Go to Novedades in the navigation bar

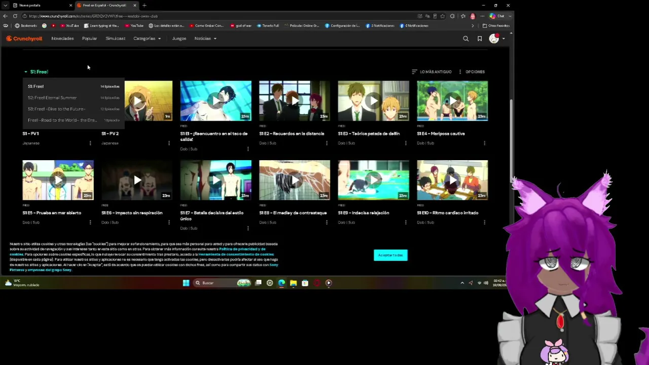62,39
